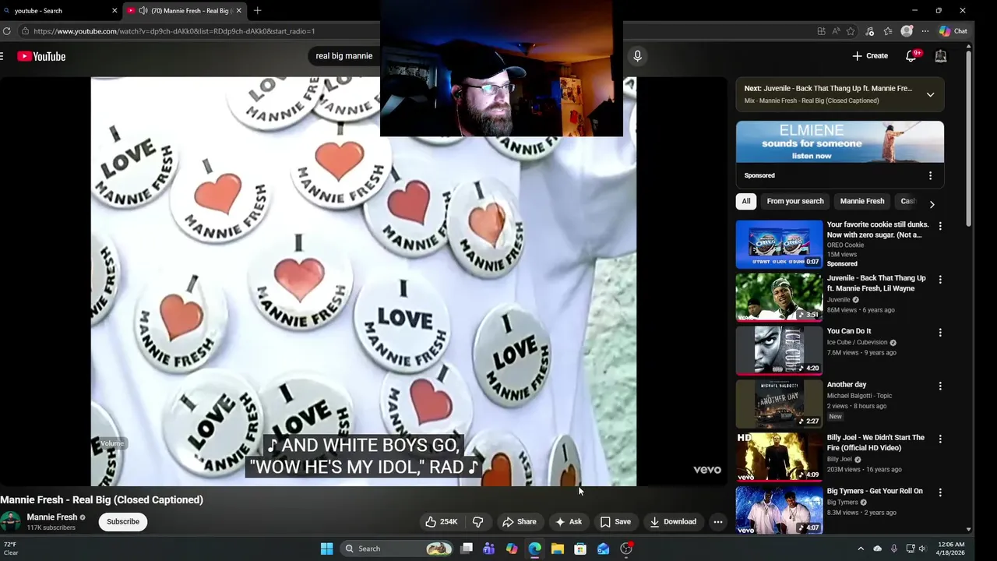
Task: Open the Another day video title
Action: click(847, 385)
